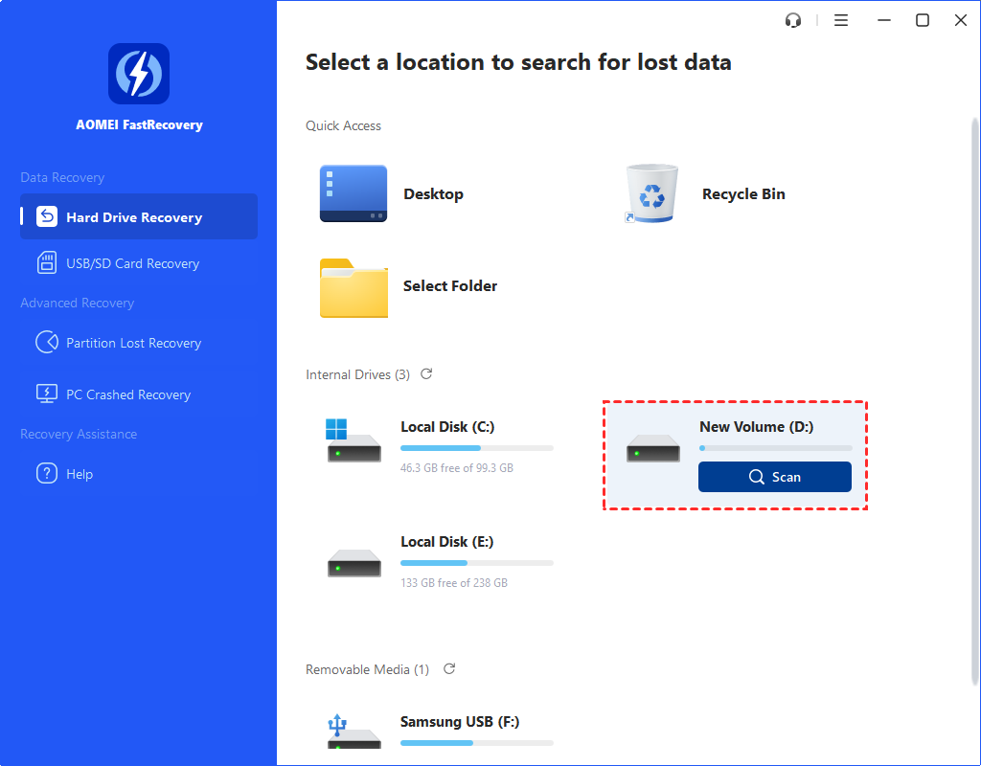Click the Hard Drive Recovery icon
Viewport: 981px width, 766px height.
pyautogui.click(x=47, y=216)
